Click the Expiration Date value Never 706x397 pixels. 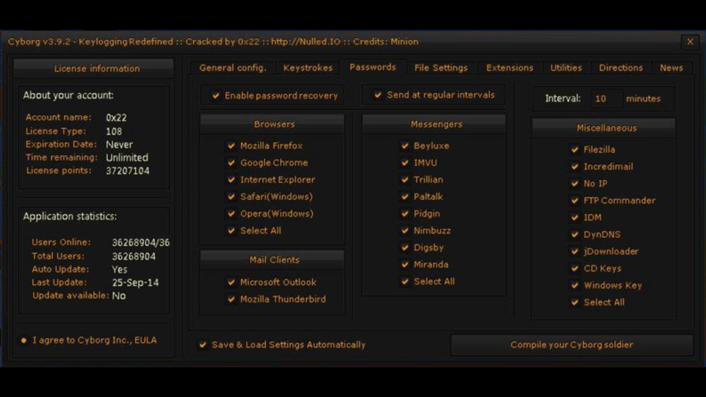119,145
